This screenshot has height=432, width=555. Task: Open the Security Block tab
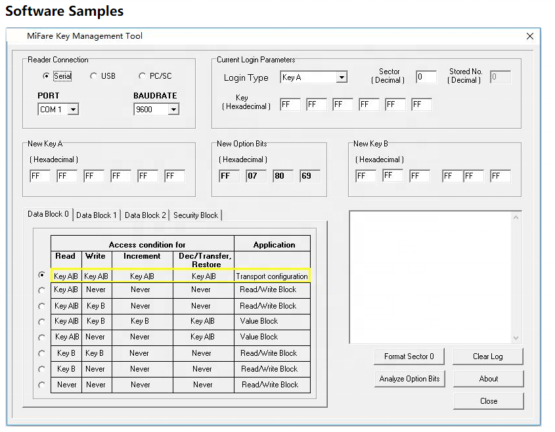point(196,215)
